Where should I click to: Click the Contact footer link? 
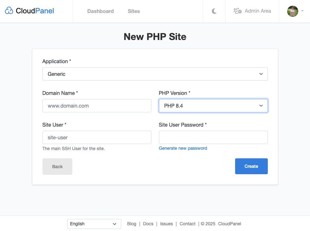(x=187, y=224)
